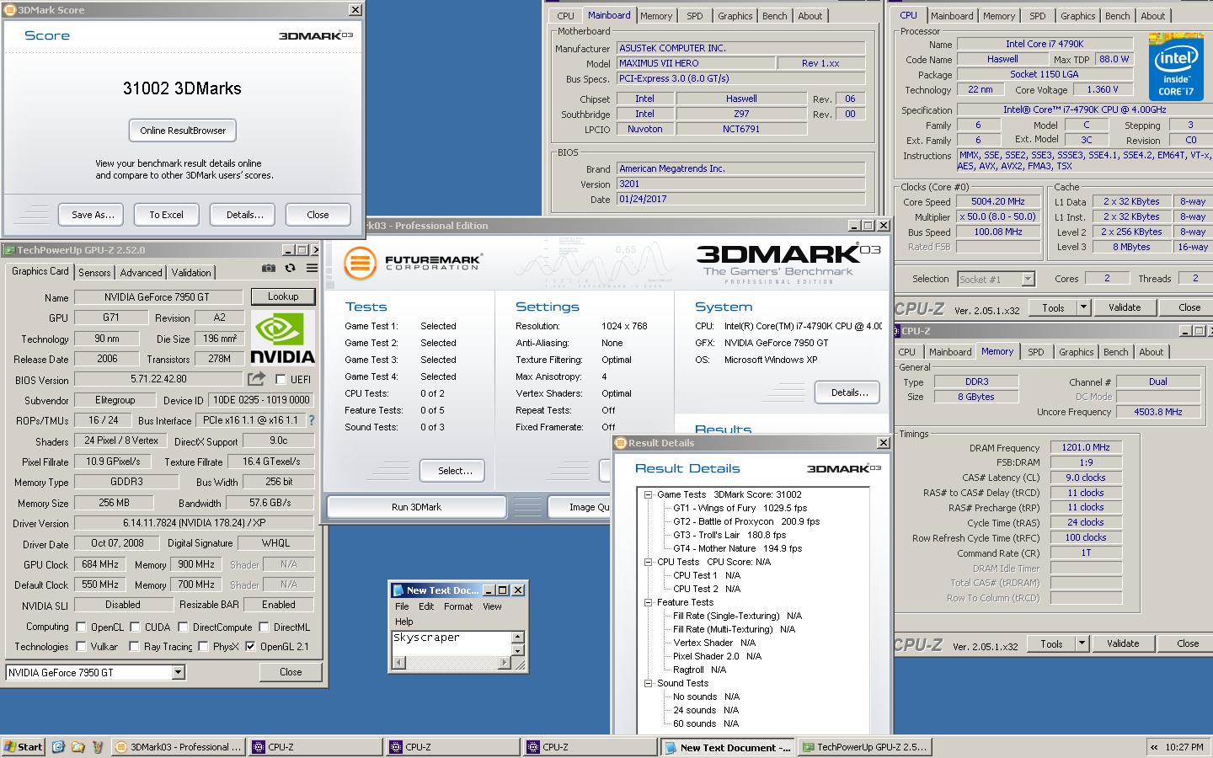Screen dimensions: 1213x758
Task: Click the 3DMark Score window title icon
Action: [x=10, y=10]
